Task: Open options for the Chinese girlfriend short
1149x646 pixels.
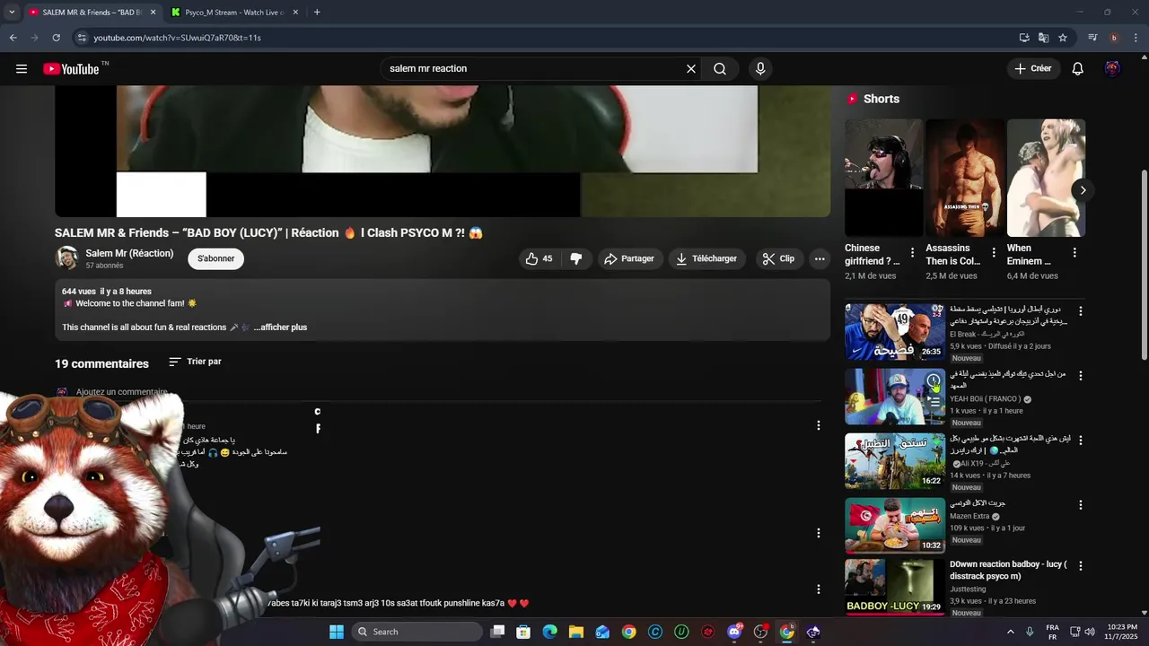Action: (x=913, y=253)
